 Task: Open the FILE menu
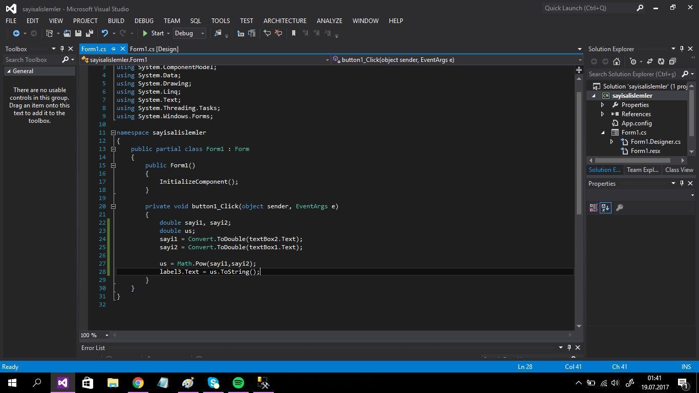click(11, 21)
